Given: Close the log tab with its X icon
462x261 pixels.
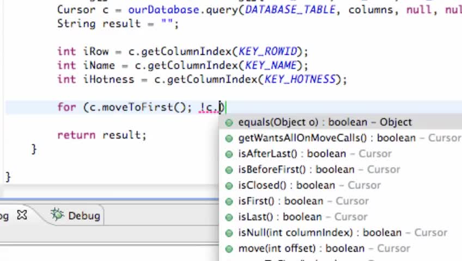Looking at the screenshot, I should [22, 215].
